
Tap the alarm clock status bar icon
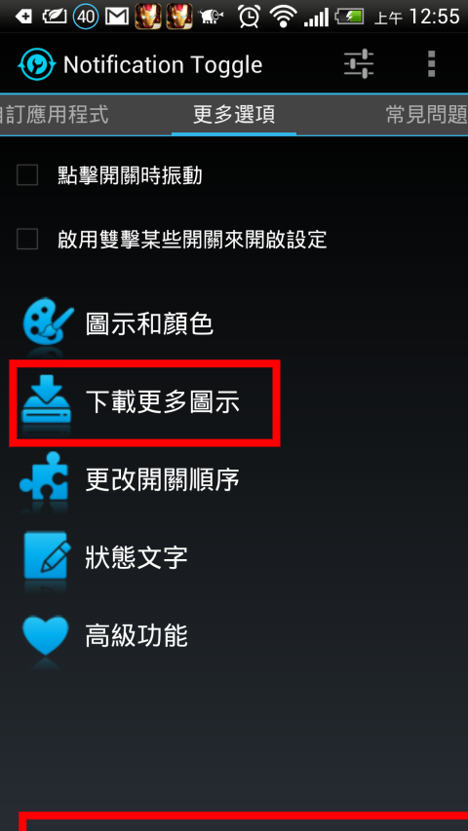coord(249,17)
